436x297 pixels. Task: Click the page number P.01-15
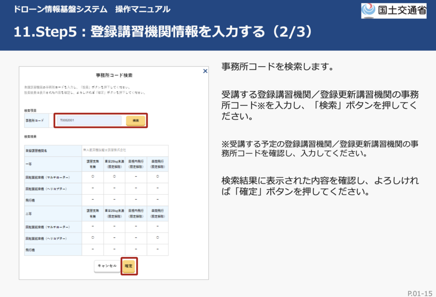[419, 292]
